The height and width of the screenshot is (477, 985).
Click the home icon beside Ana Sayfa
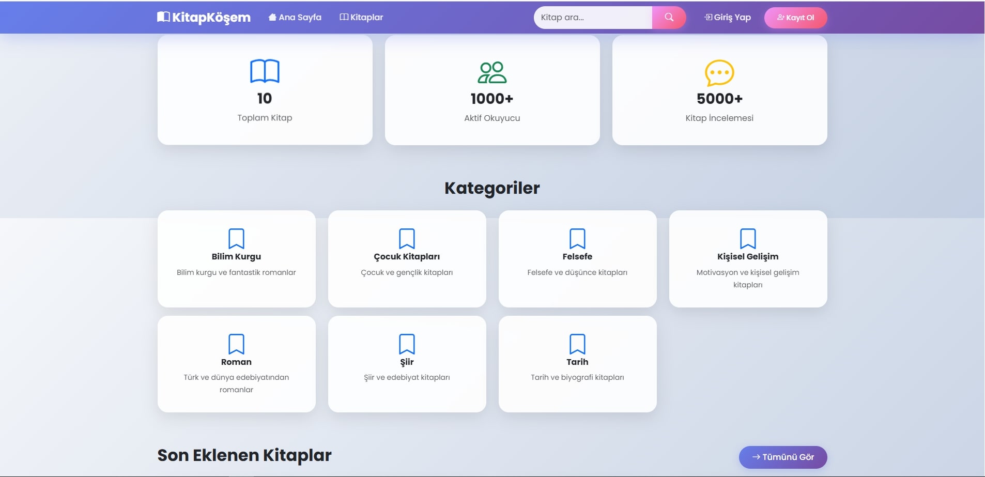[x=273, y=17]
